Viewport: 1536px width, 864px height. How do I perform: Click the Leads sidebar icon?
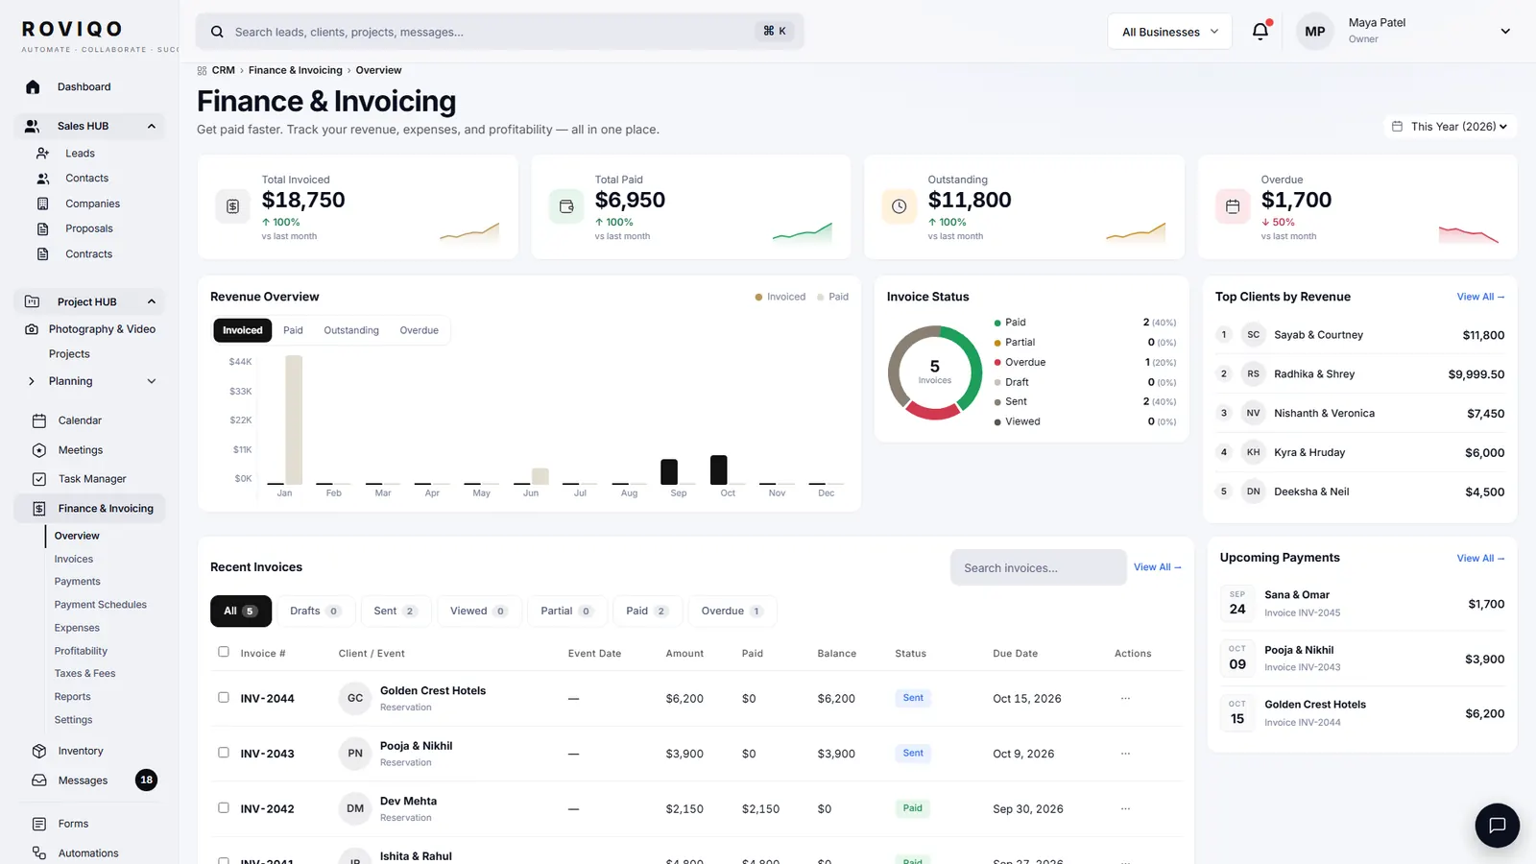[x=42, y=153]
